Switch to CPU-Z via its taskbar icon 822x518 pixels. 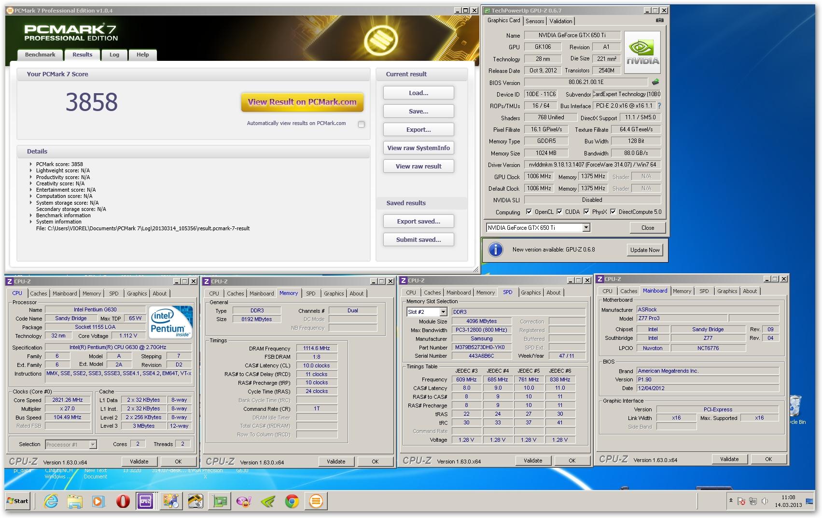tap(145, 501)
